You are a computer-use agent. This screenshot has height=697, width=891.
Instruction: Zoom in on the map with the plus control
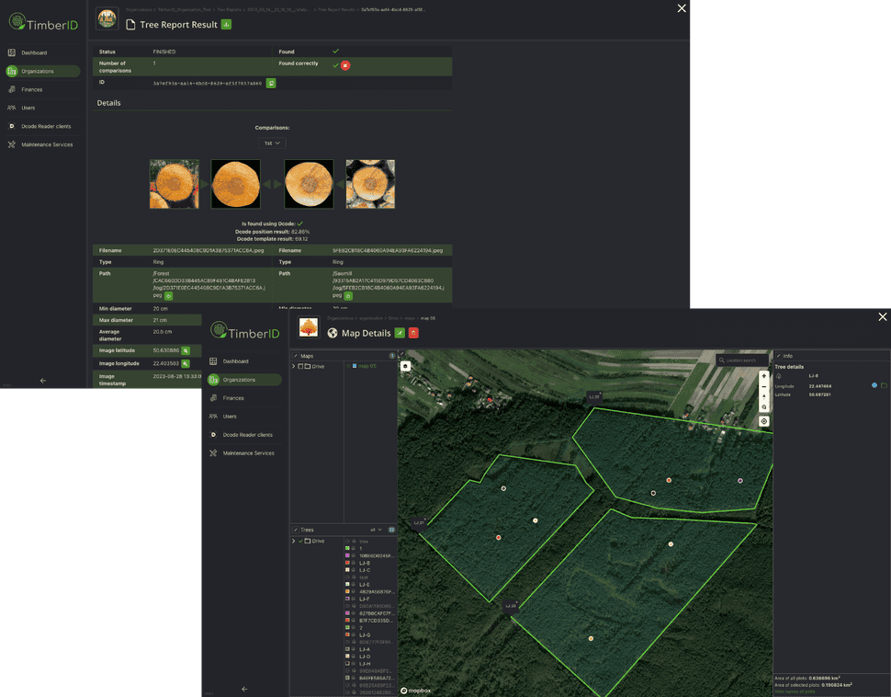tap(763, 375)
